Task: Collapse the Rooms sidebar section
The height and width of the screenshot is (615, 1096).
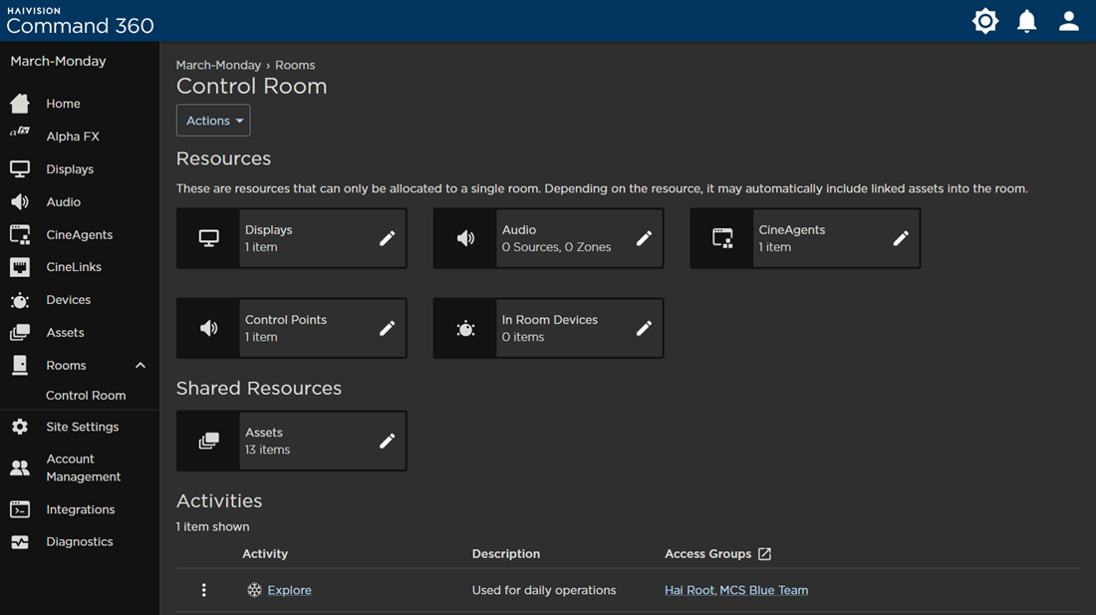Action: tap(140, 366)
